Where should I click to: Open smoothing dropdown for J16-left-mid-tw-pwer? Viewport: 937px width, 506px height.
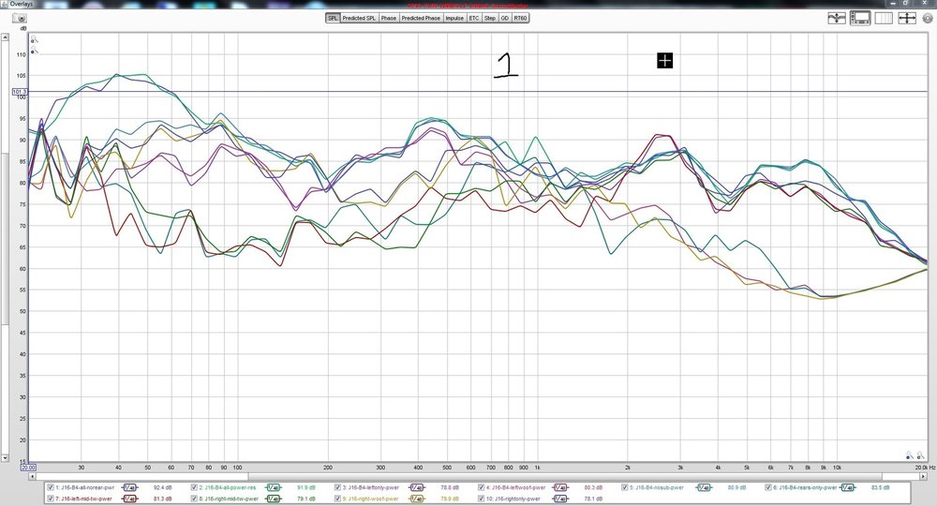129,499
